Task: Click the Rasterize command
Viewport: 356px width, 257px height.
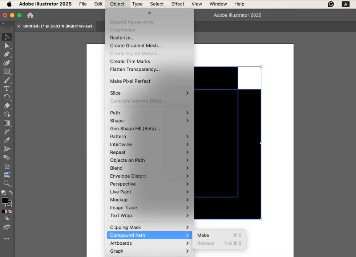Action: [x=122, y=37]
